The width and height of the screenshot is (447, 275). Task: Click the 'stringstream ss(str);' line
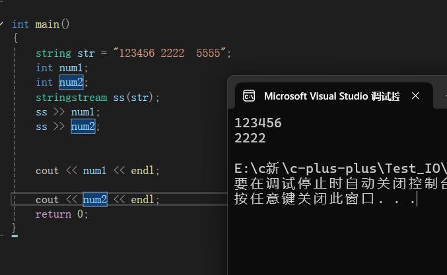click(98, 98)
